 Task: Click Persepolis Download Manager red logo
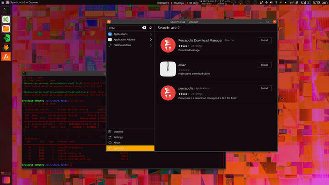pyautogui.click(x=168, y=45)
